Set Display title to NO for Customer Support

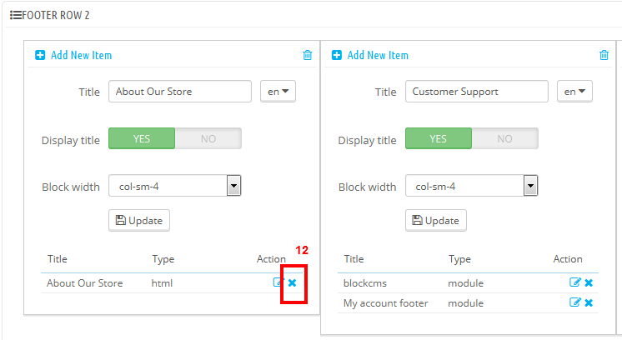pyautogui.click(x=505, y=138)
